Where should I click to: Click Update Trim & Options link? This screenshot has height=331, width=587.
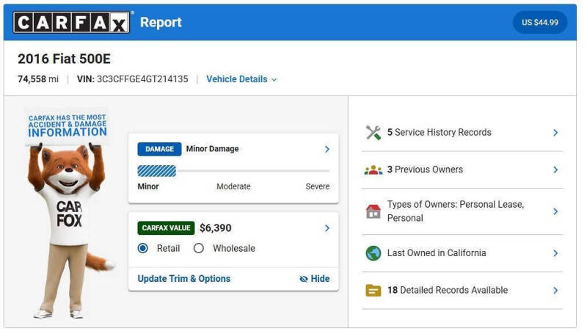coord(184,279)
